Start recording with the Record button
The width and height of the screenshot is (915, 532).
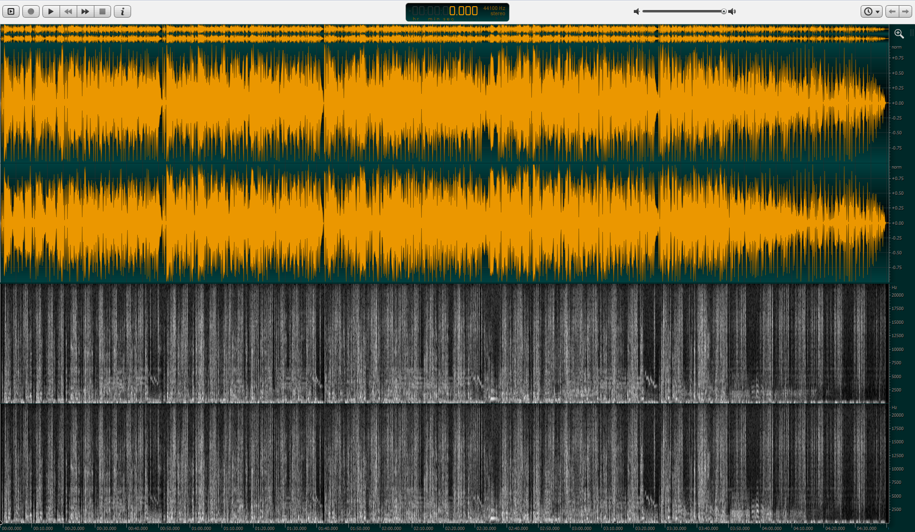[31, 11]
